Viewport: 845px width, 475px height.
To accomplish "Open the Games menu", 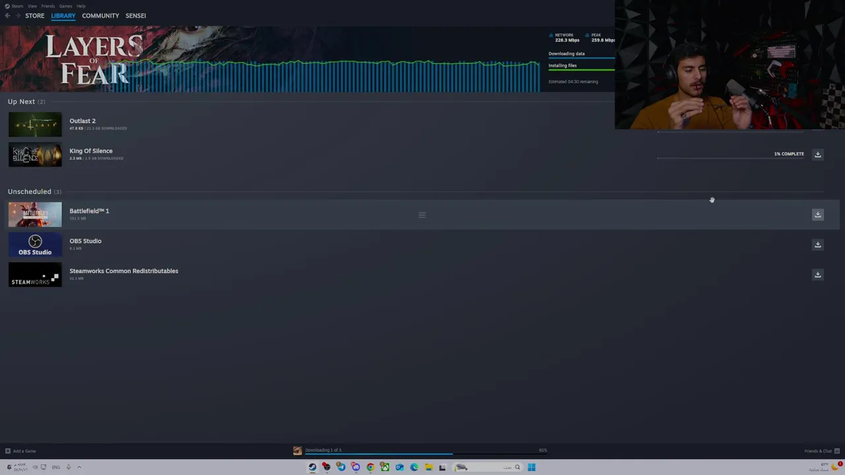I will pyautogui.click(x=65, y=6).
